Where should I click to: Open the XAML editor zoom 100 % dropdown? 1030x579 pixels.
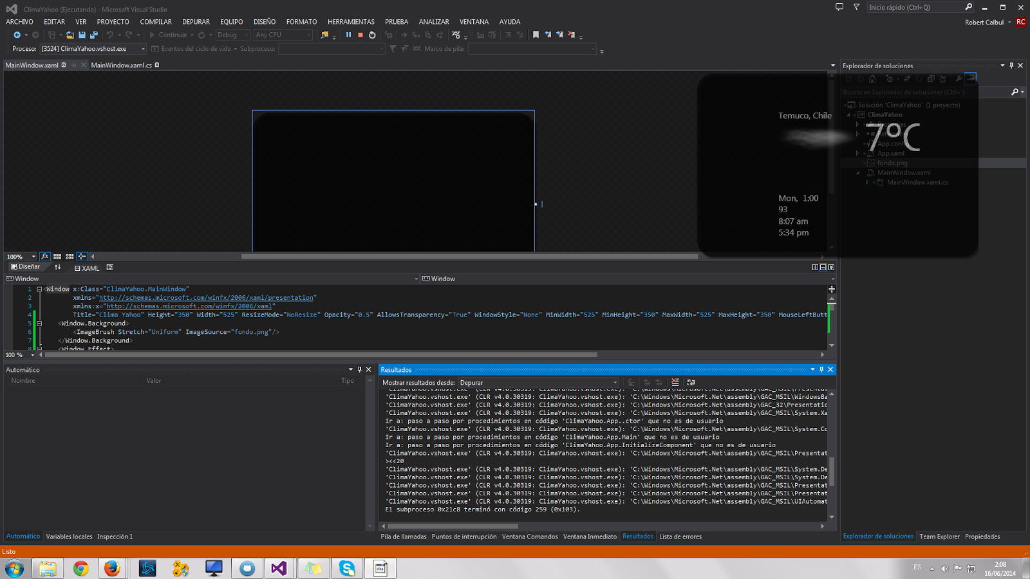point(33,355)
